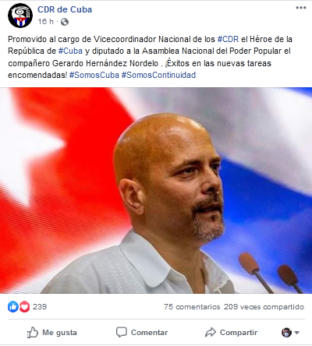312x346 pixels.
Task: Select the small commenting-as profile avatar
Action: (x=286, y=332)
